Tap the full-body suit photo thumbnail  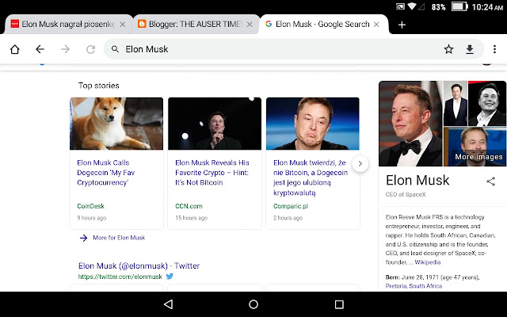click(456, 104)
